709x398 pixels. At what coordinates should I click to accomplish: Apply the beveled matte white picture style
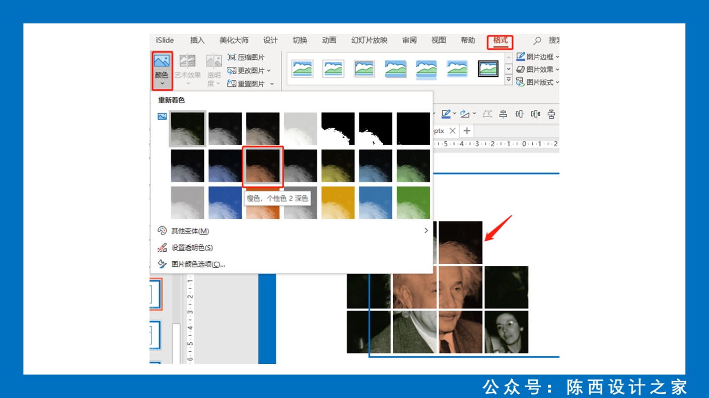(333, 68)
